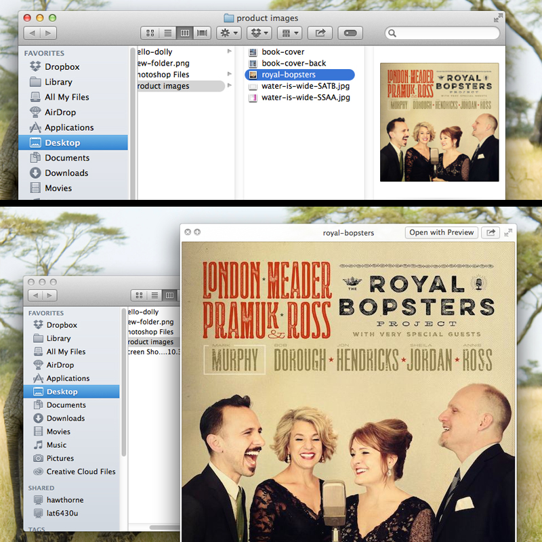Image resolution: width=542 pixels, height=542 pixels.
Task: Switch lower Finder window to icon view
Action: 140,295
